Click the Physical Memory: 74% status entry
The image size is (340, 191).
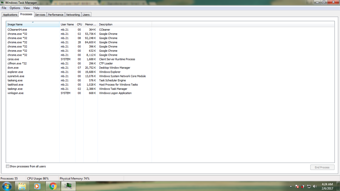(x=75, y=179)
